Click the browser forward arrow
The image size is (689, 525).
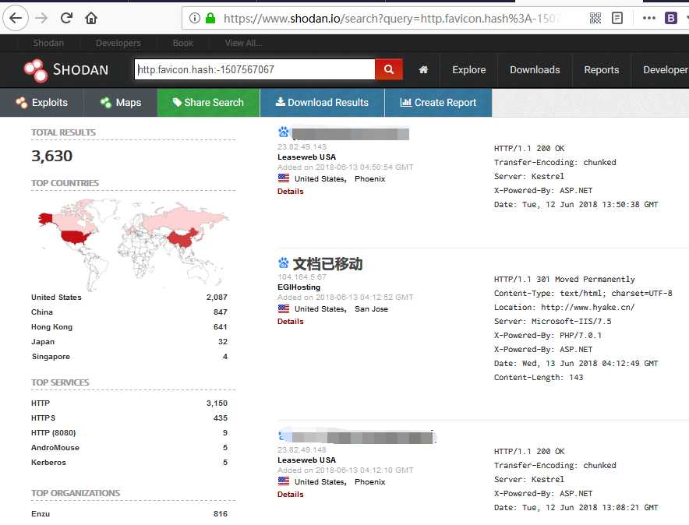click(41, 18)
